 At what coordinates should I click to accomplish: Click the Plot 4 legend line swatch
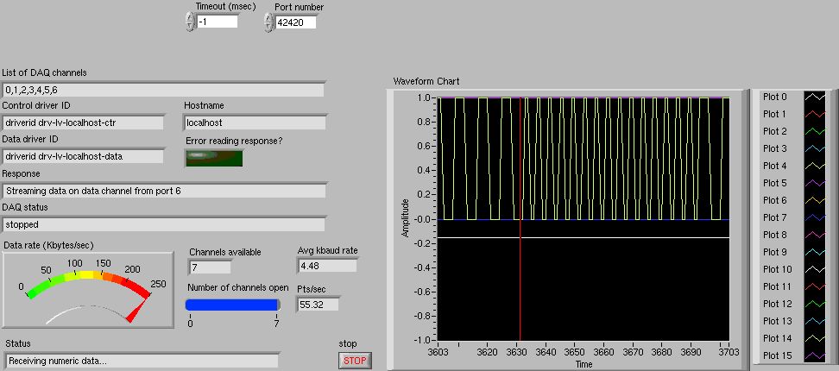coord(814,167)
